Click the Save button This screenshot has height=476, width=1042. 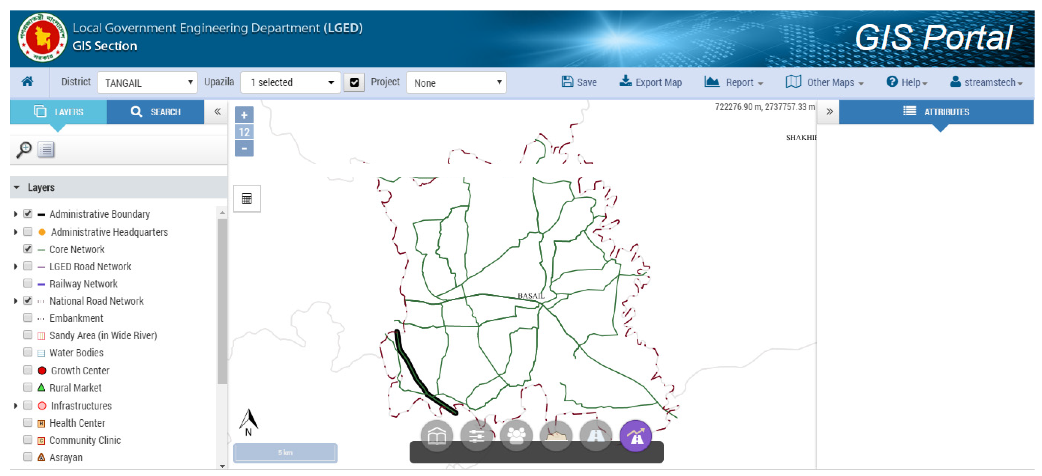click(x=579, y=82)
